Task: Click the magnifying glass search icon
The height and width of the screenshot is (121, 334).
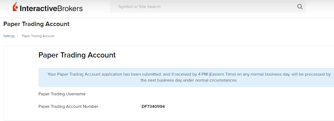Action: tap(300, 7)
